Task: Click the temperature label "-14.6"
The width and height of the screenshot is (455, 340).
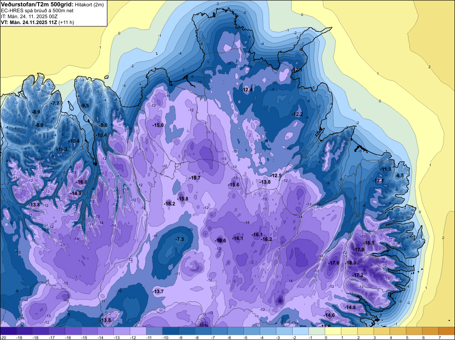Action: pos(329,315)
